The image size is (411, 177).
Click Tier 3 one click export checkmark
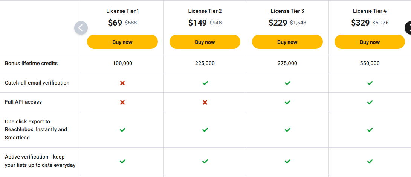click(x=287, y=130)
